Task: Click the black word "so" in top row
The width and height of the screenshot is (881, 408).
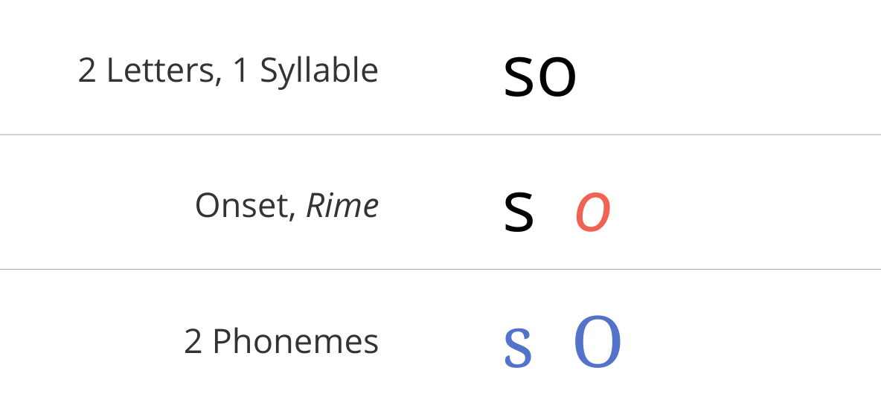Action: point(539,77)
